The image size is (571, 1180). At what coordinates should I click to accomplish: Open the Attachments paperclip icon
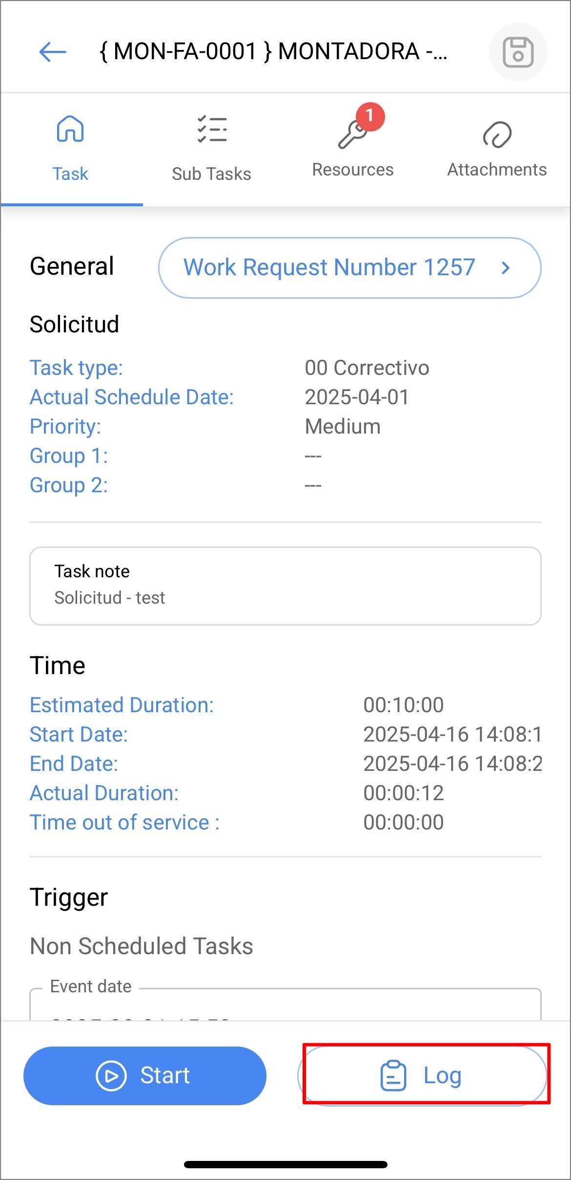[497, 134]
